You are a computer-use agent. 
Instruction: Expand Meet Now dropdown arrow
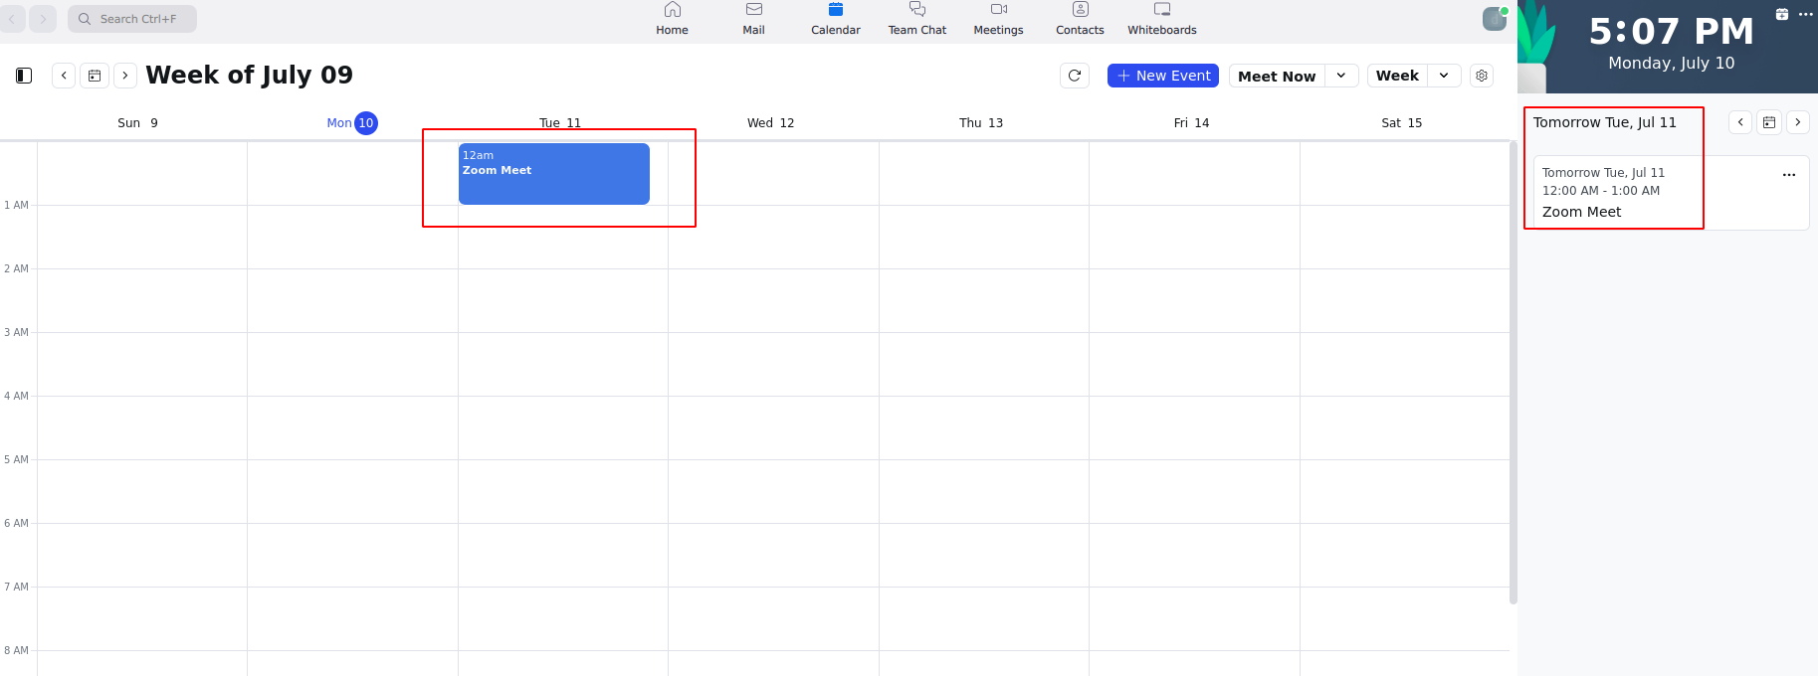pyautogui.click(x=1341, y=76)
